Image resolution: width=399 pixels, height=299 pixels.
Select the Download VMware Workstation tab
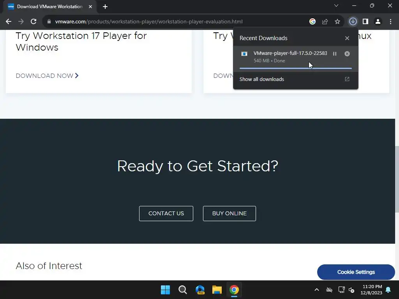click(49, 7)
